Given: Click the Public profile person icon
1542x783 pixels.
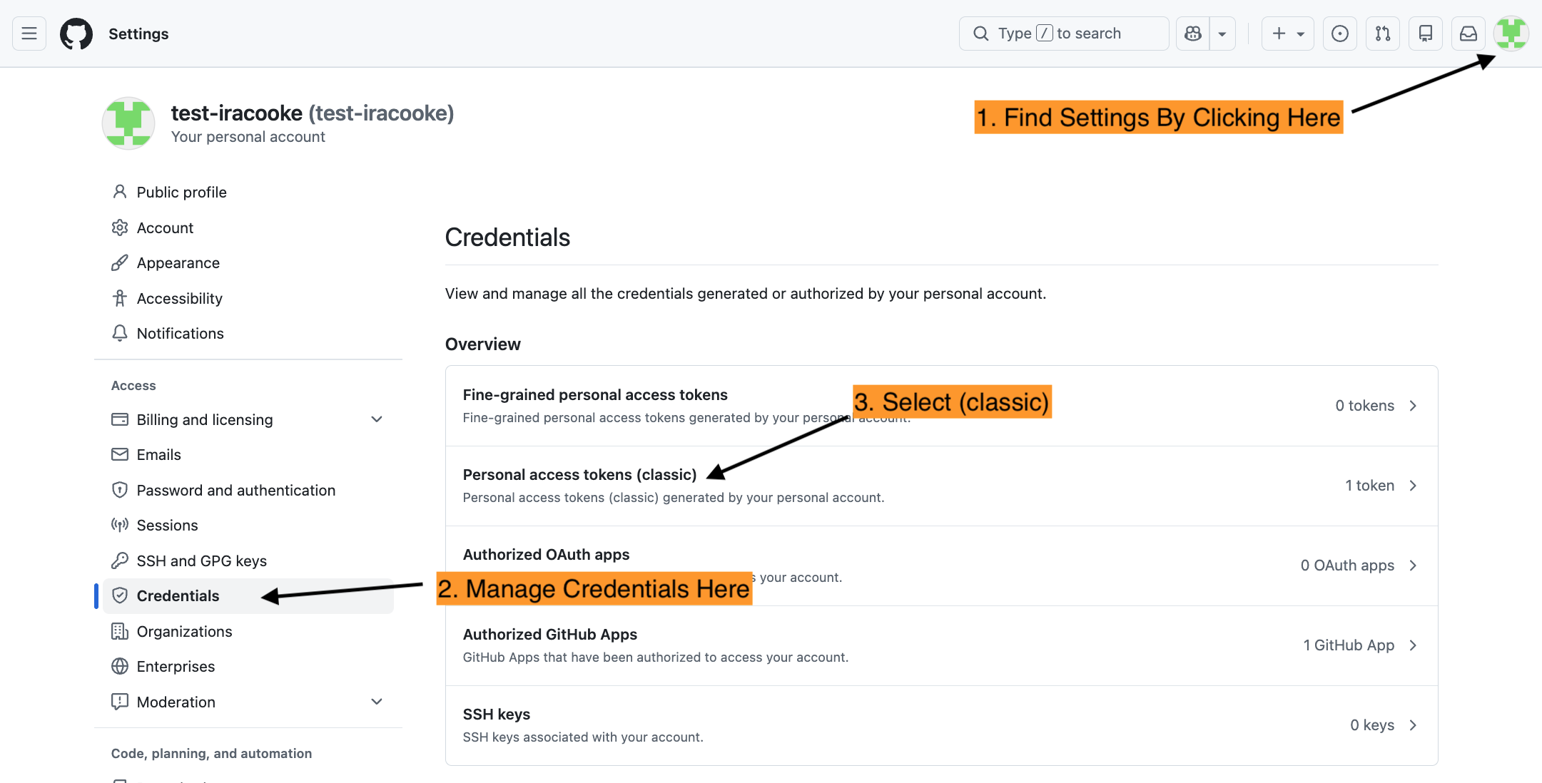Looking at the screenshot, I should [120, 192].
